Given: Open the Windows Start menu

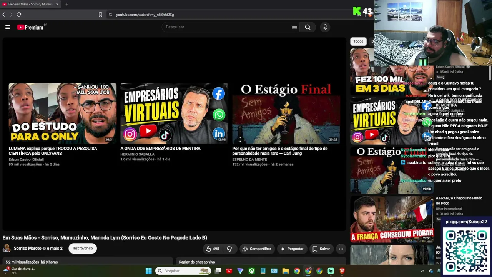Looking at the screenshot, I should (148, 271).
